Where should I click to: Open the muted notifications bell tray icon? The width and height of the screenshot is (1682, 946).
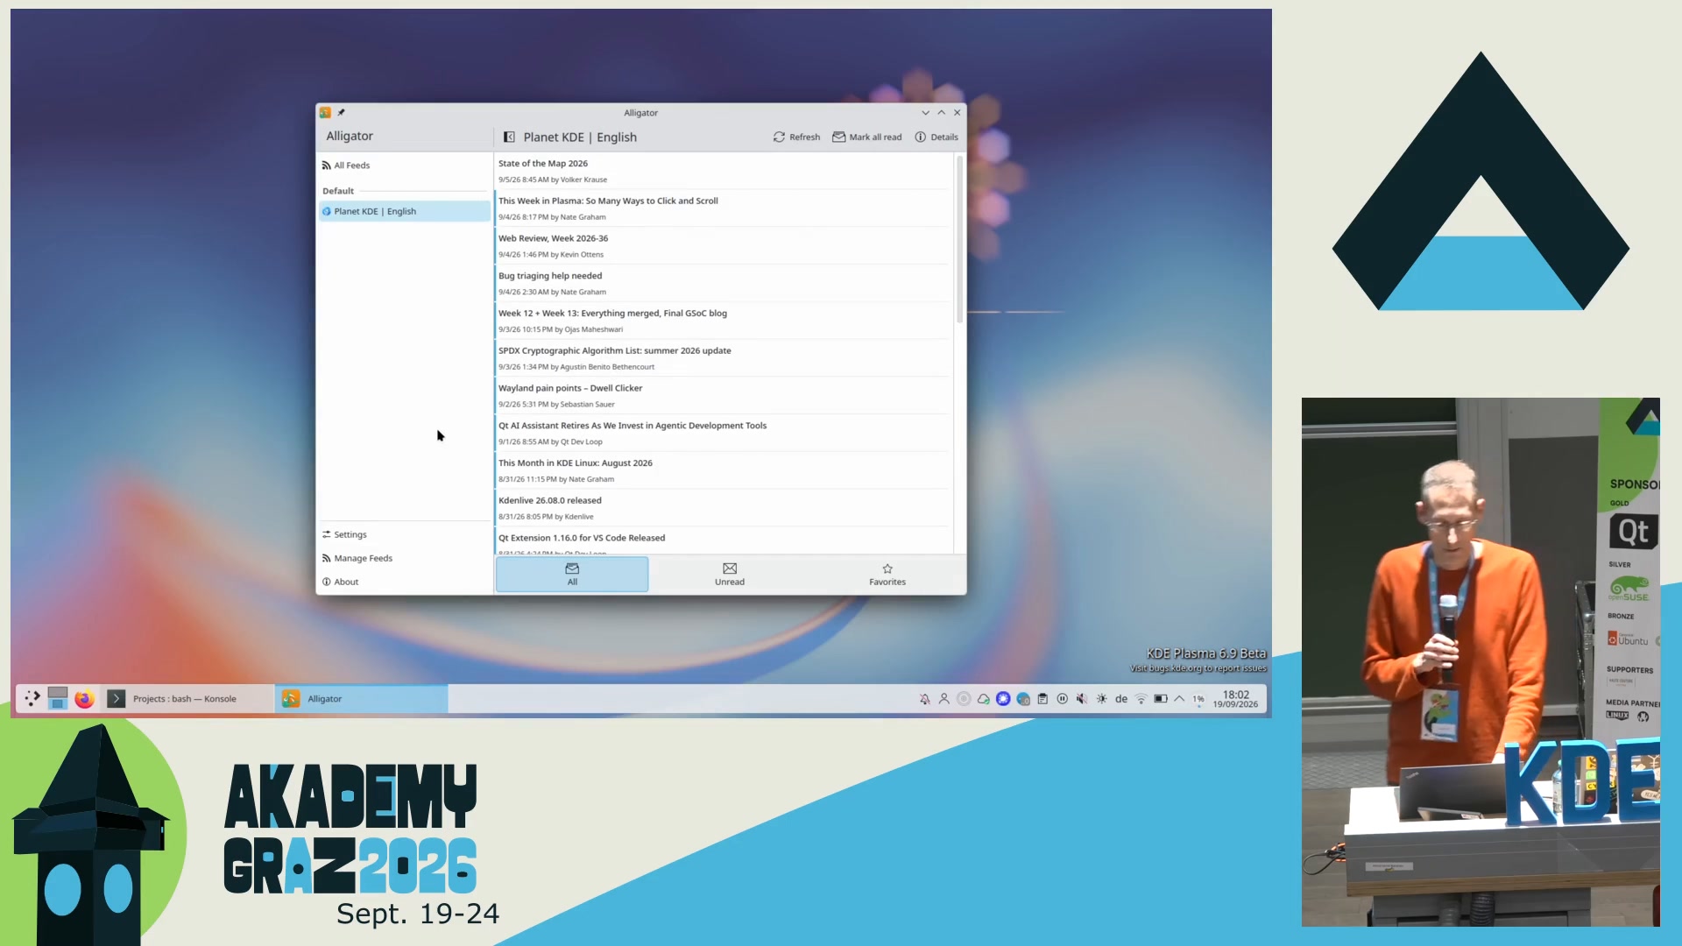point(924,699)
